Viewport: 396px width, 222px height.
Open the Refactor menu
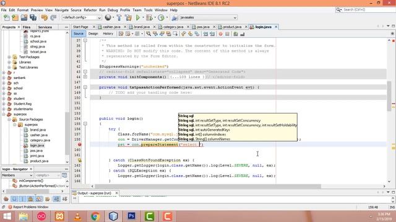pos(90,10)
